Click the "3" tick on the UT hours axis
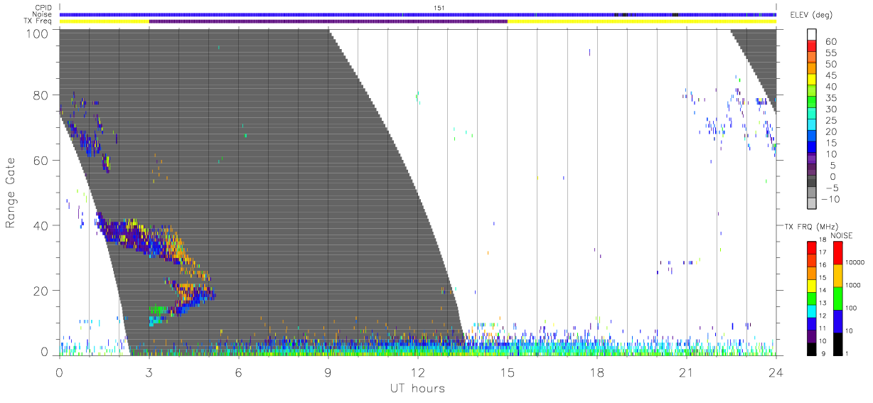 point(149,373)
